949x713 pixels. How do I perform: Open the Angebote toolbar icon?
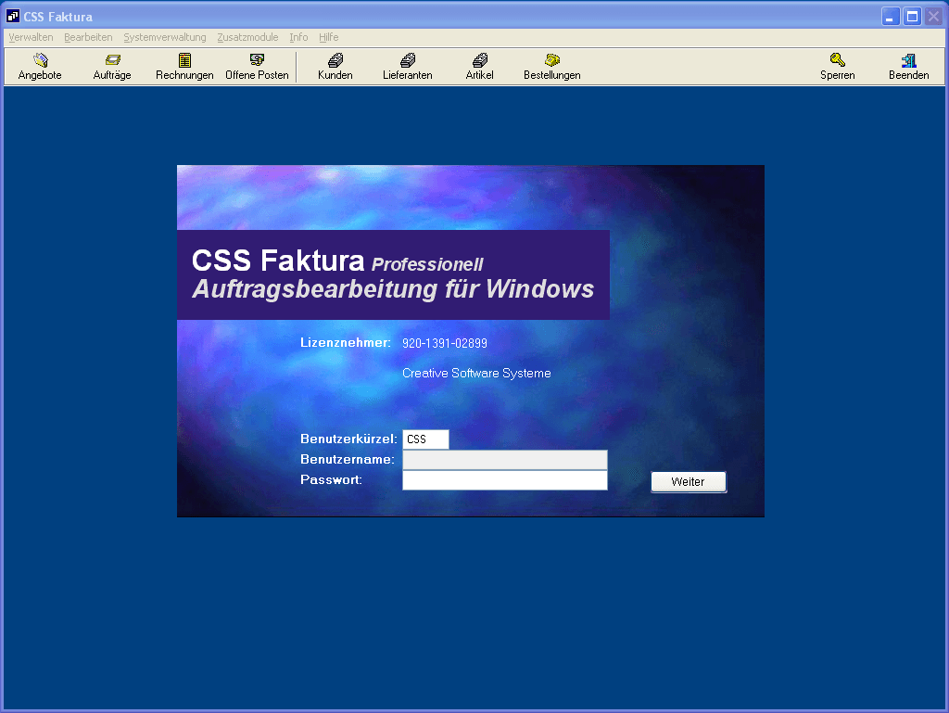tap(40, 67)
